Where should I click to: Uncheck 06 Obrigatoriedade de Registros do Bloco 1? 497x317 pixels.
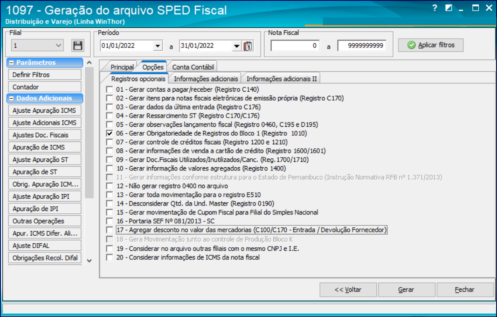pos(110,133)
